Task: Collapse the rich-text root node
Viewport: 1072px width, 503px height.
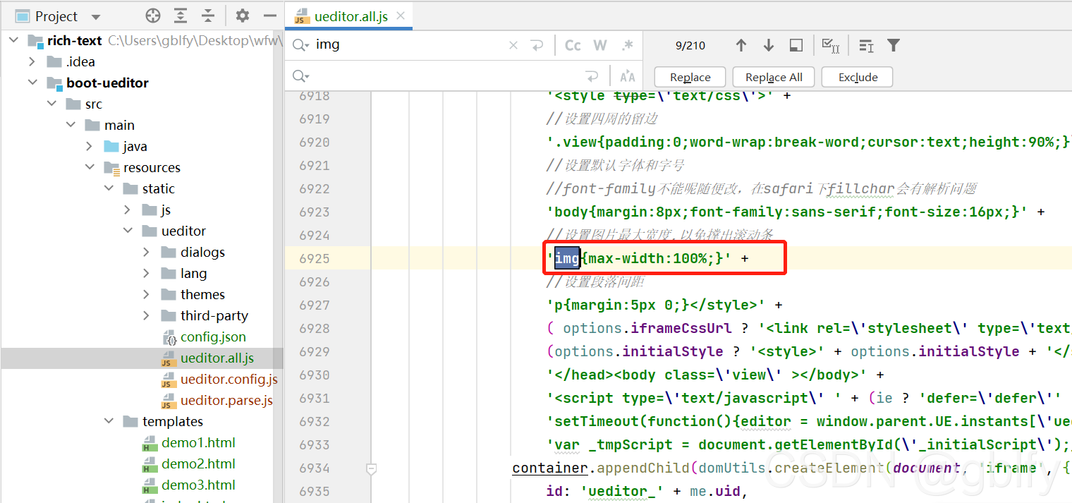Action: tap(13, 40)
